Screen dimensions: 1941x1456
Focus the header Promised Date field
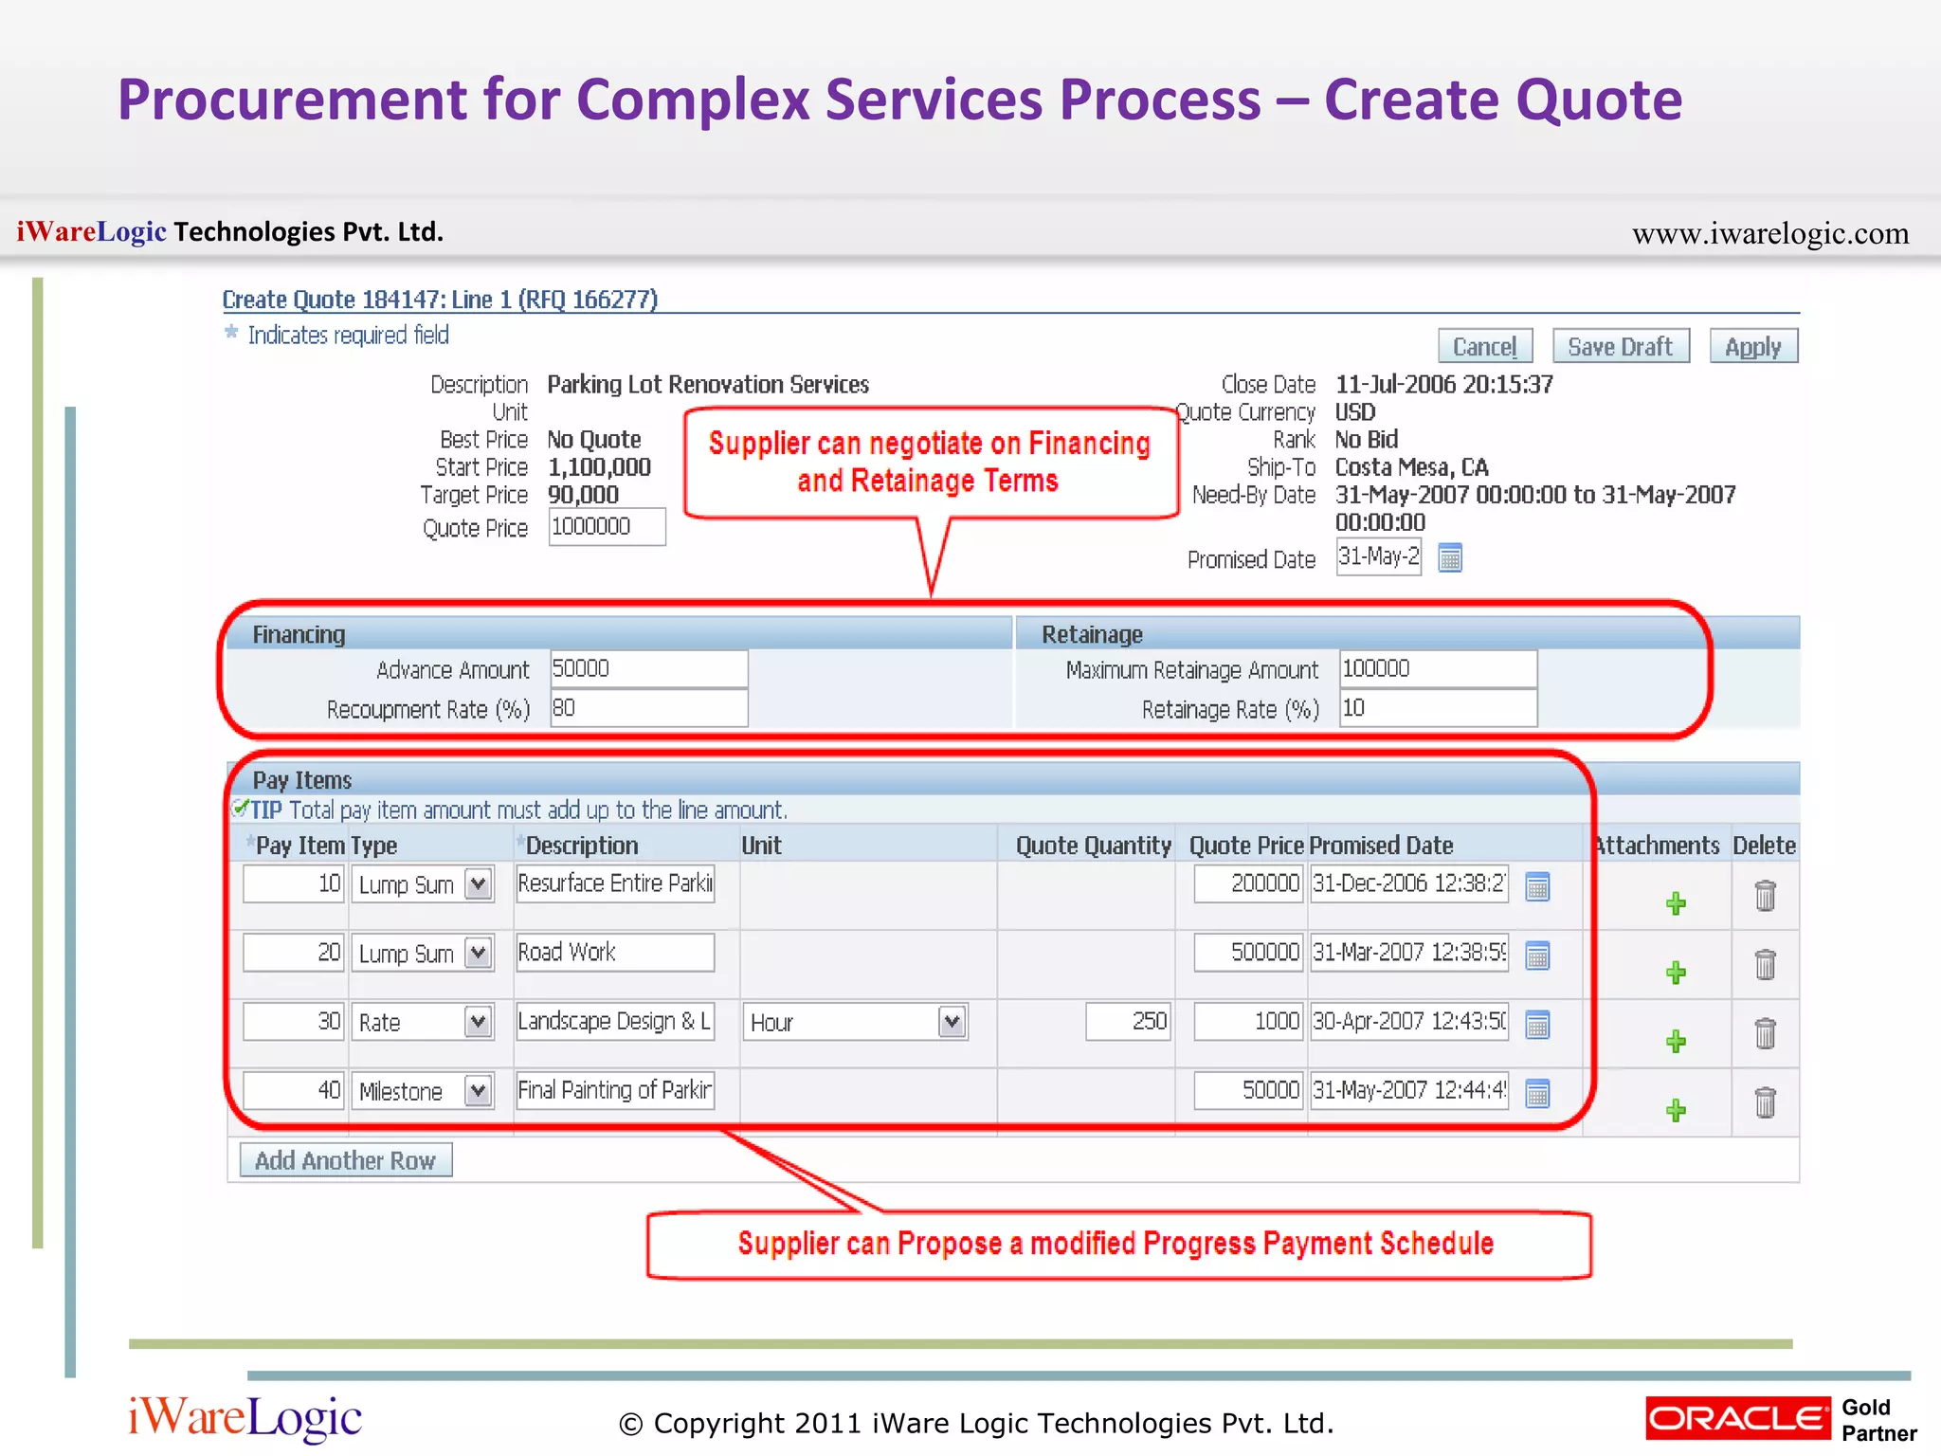pyautogui.click(x=1379, y=556)
